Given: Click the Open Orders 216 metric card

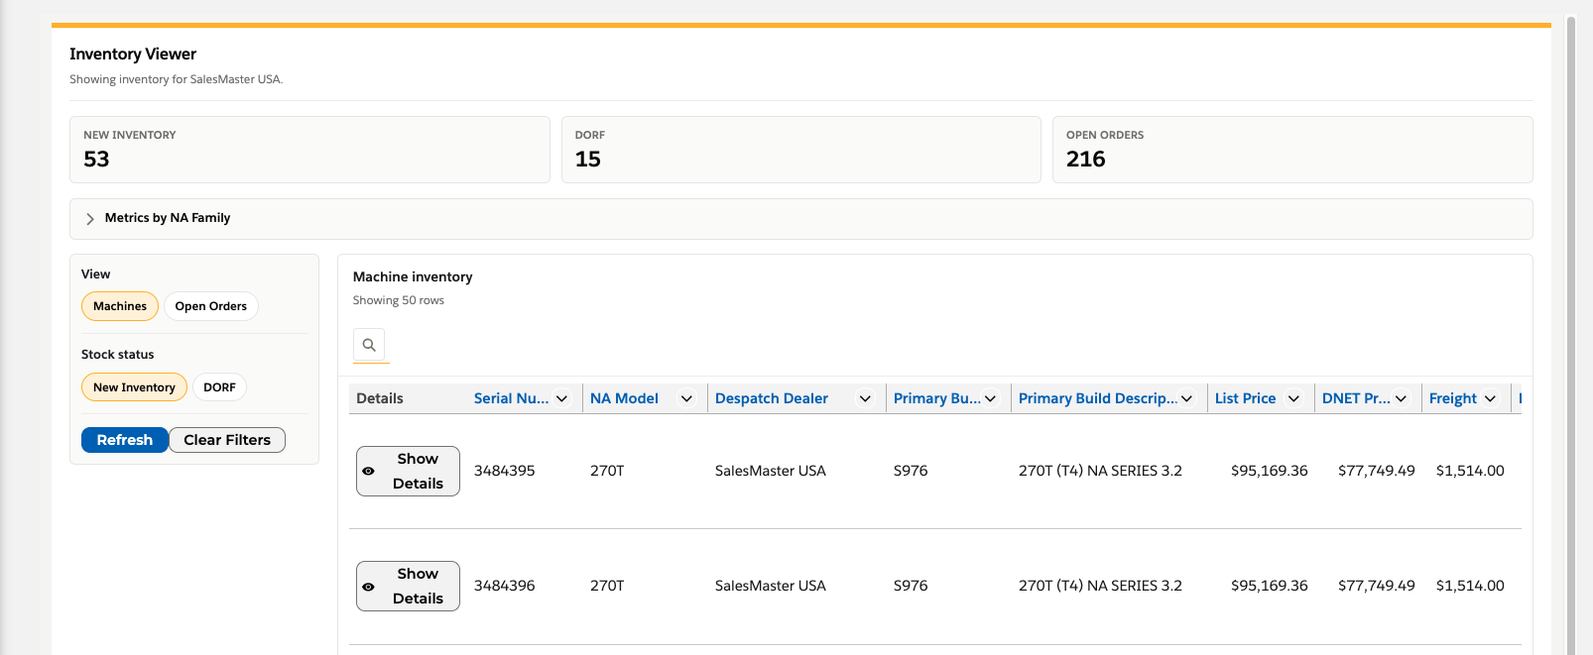Looking at the screenshot, I should (1292, 150).
